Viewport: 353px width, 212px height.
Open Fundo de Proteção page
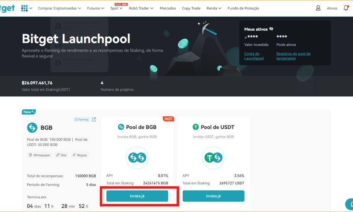(x=243, y=8)
